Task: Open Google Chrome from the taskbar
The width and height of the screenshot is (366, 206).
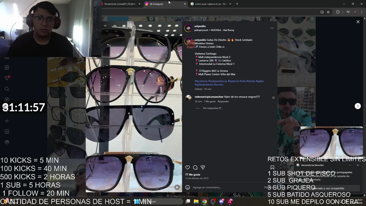Action: coord(204,201)
